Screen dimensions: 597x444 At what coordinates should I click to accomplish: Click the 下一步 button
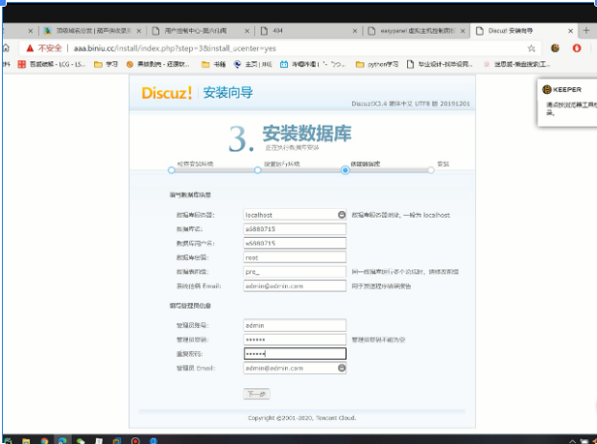pos(256,394)
